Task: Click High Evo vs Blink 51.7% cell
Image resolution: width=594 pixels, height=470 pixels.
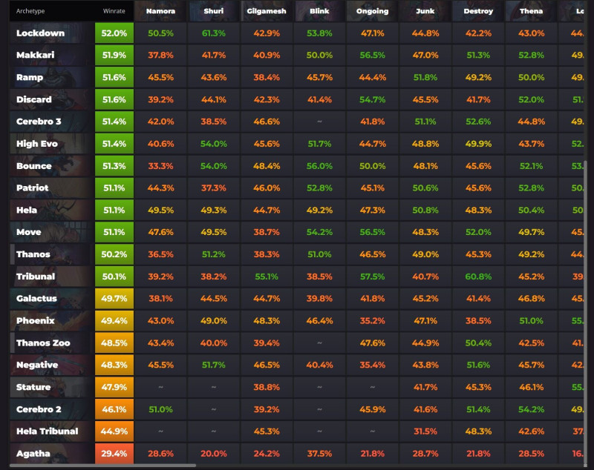Action: [x=319, y=144]
